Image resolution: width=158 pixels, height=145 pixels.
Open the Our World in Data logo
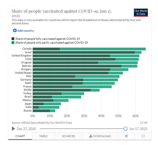141,13
